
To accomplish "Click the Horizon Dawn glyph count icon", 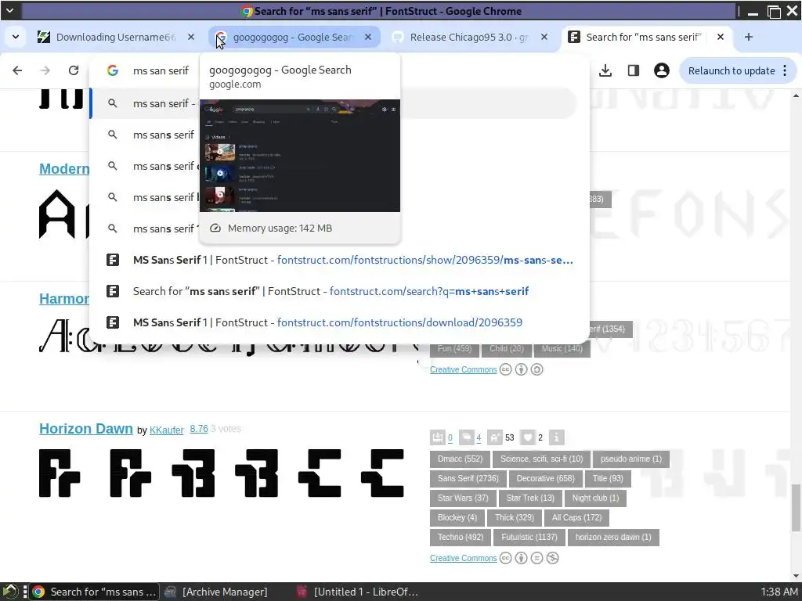I will [495, 437].
